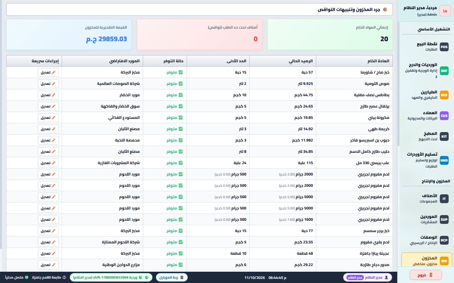Image resolution: width=454 pixels, height=283 pixels.
Task: Select the RCP icon for الوصفات
Action: [444, 240]
